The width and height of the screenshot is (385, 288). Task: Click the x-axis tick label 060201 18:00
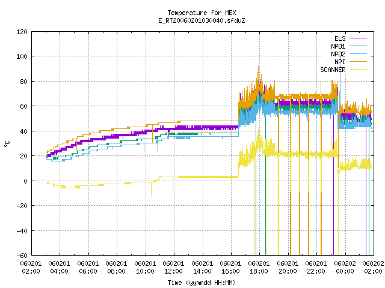pos(259,268)
